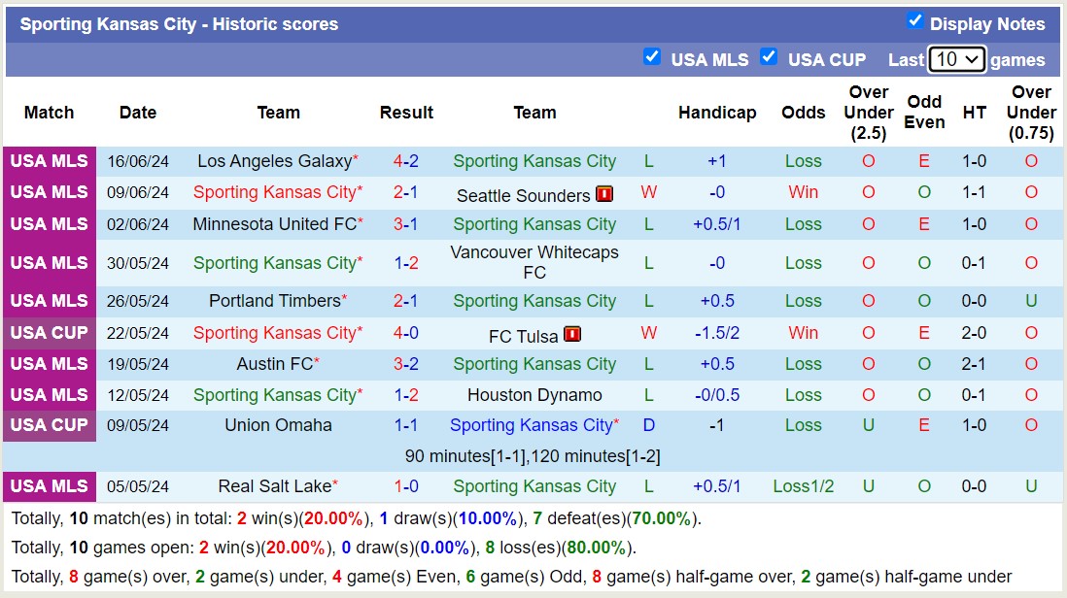Open the Last games count dropdown
The height and width of the screenshot is (598, 1067).
[956, 59]
